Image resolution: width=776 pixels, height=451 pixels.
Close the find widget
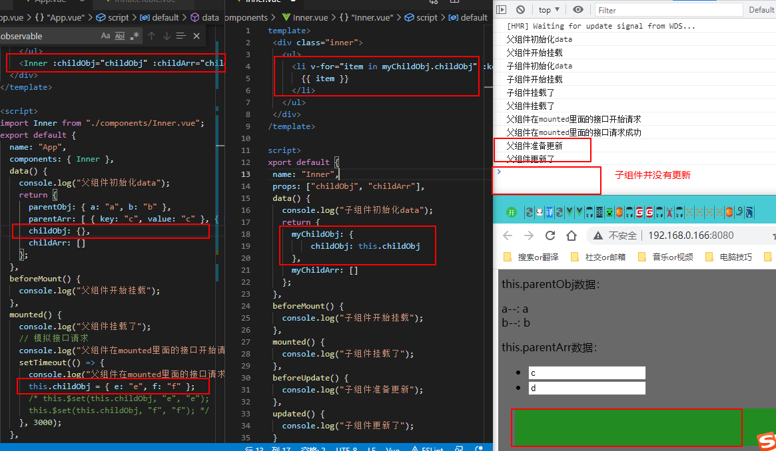(196, 36)
